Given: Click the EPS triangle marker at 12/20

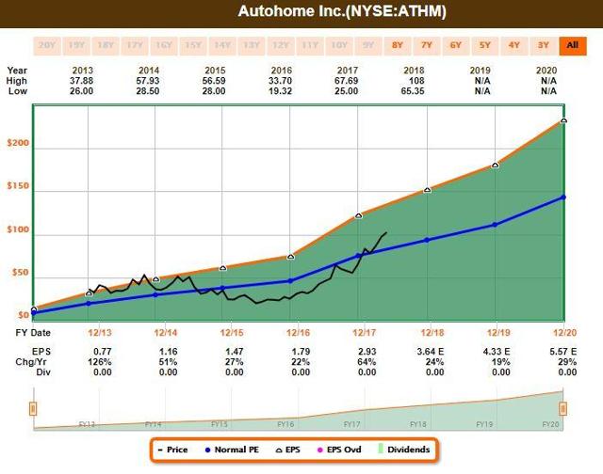Looking at the screenshot, I should pos(563,120).
